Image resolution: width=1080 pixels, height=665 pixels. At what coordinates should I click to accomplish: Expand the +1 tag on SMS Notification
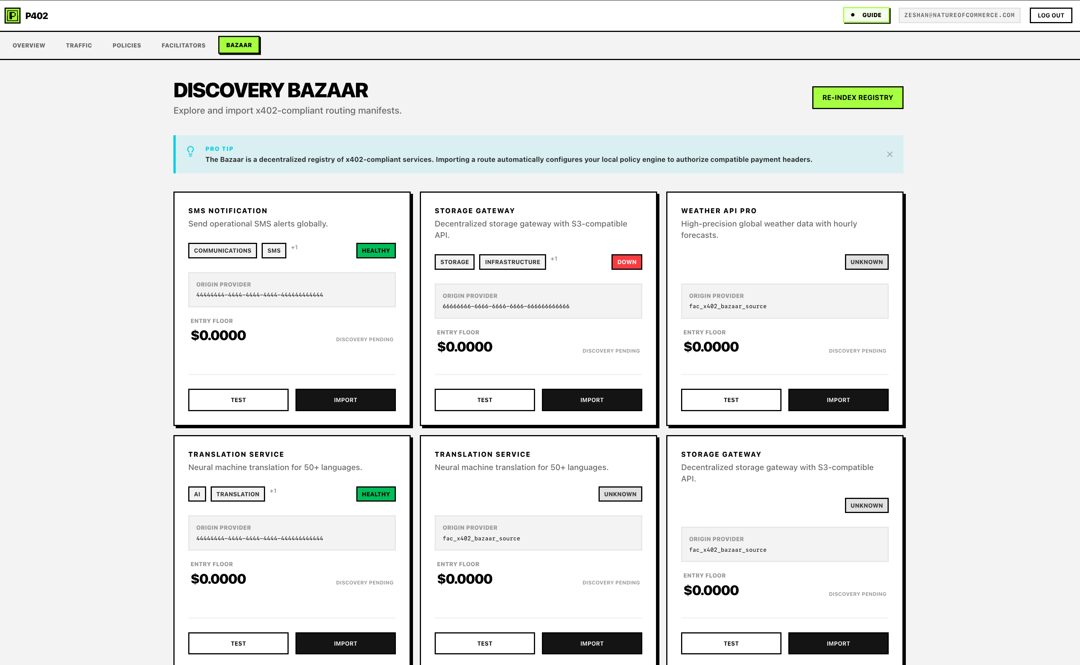click(x=294, y=248)
